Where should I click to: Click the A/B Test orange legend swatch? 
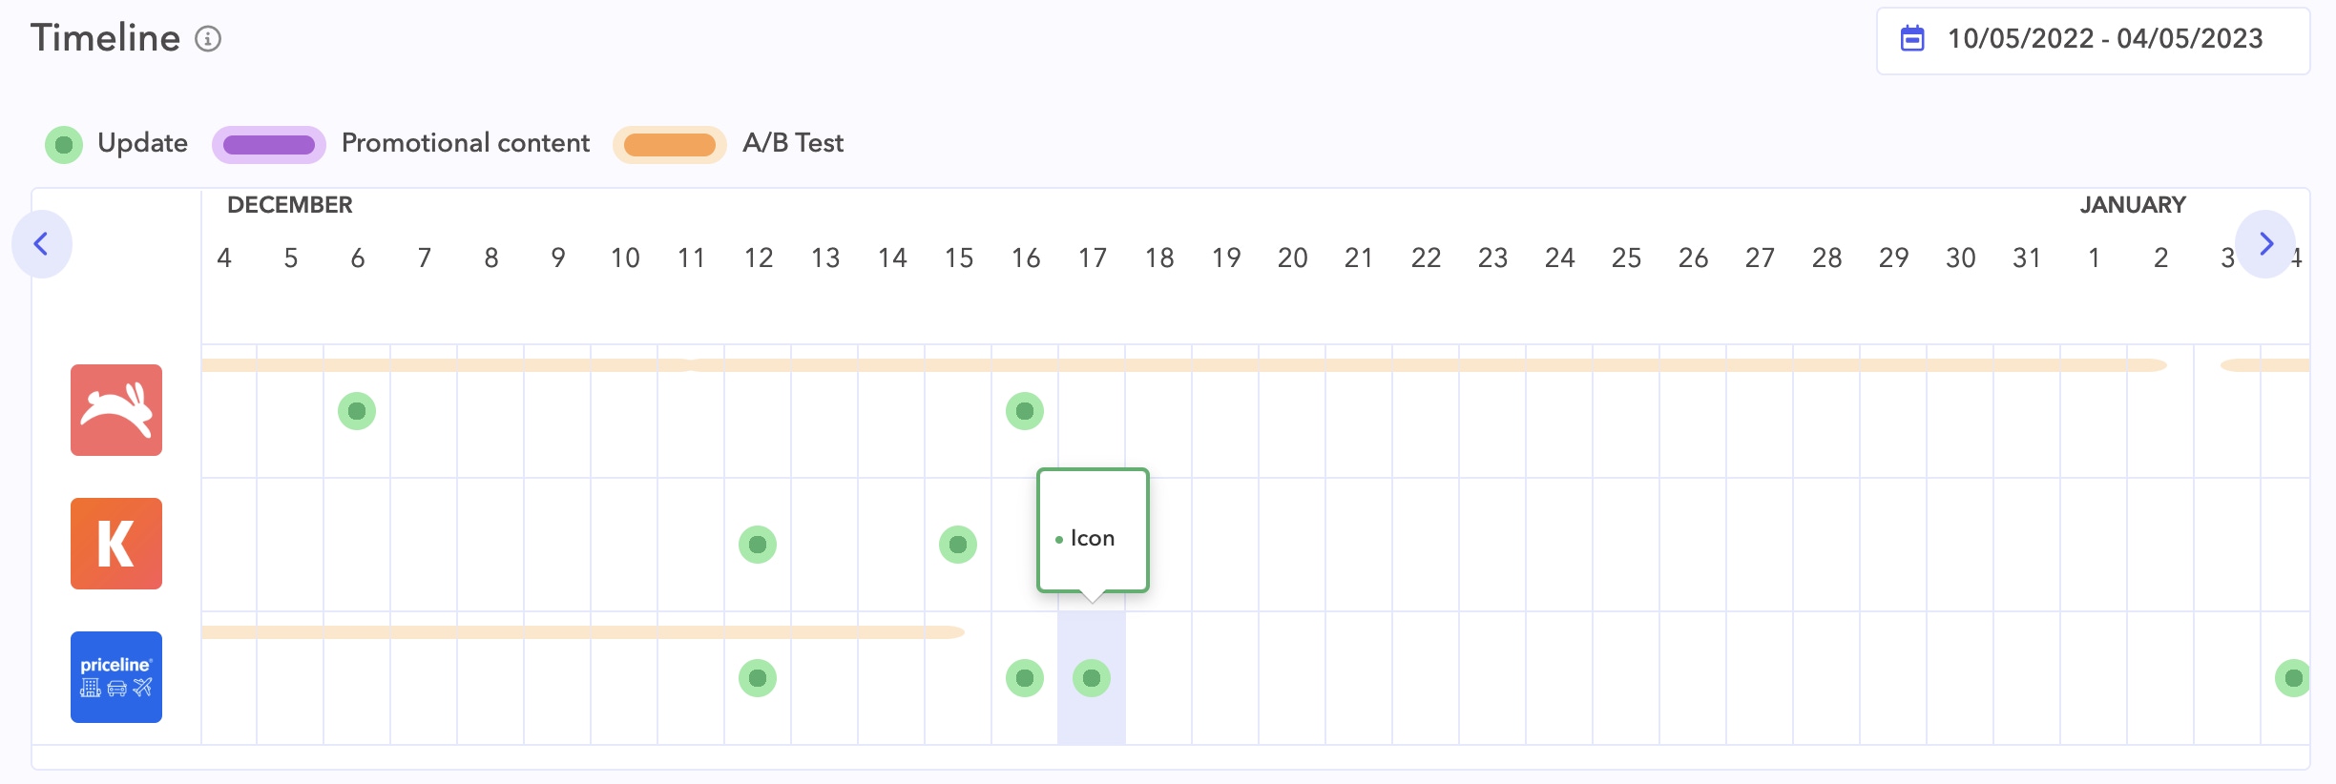tap(670, 145)
